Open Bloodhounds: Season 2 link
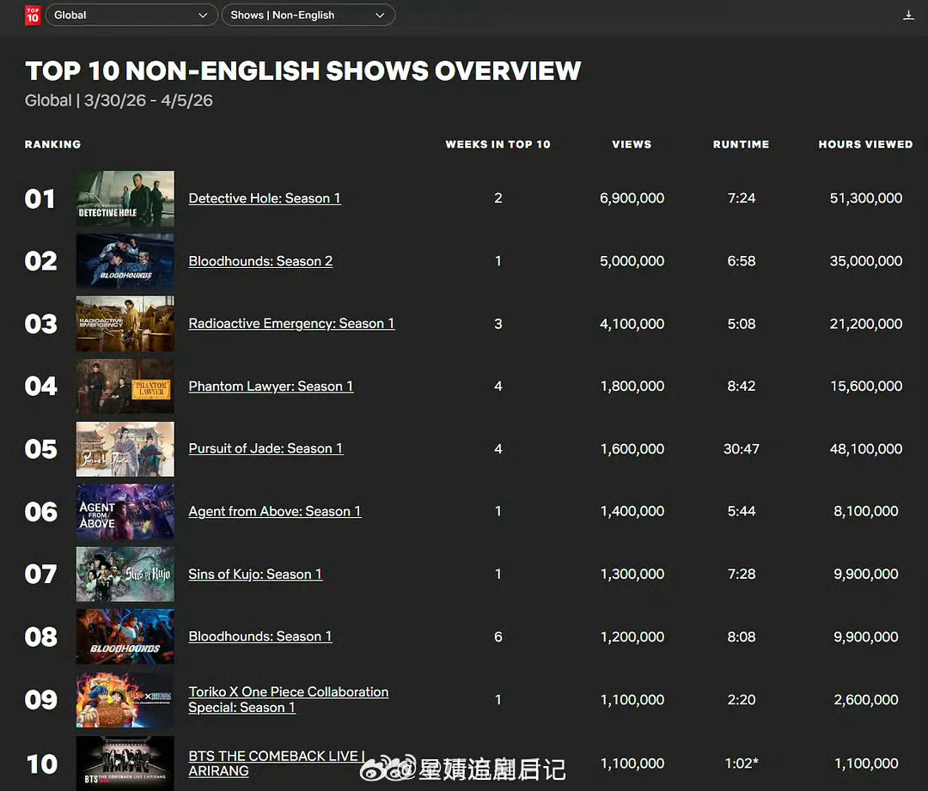Viewport: 928px width, 791px height. click(260, 261)
